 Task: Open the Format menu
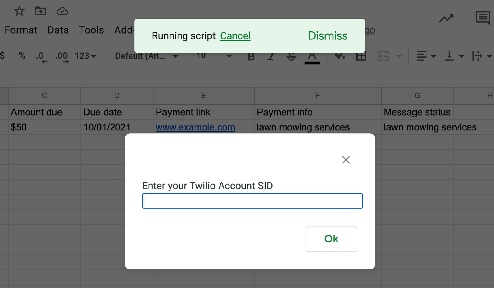(x=21, y=30)
